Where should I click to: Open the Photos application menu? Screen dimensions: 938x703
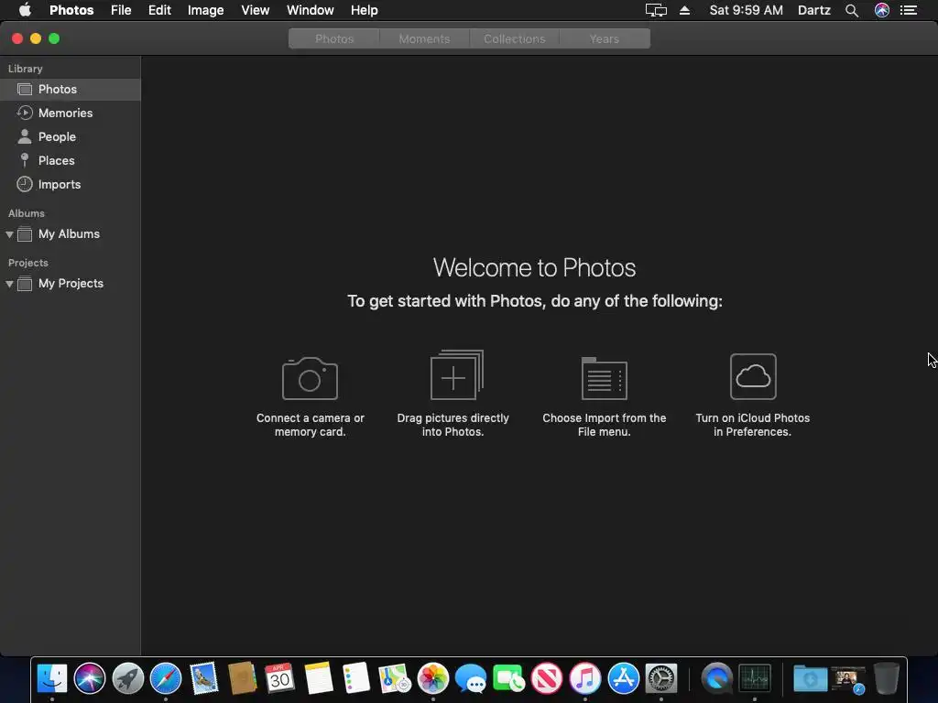pos(71,10)
